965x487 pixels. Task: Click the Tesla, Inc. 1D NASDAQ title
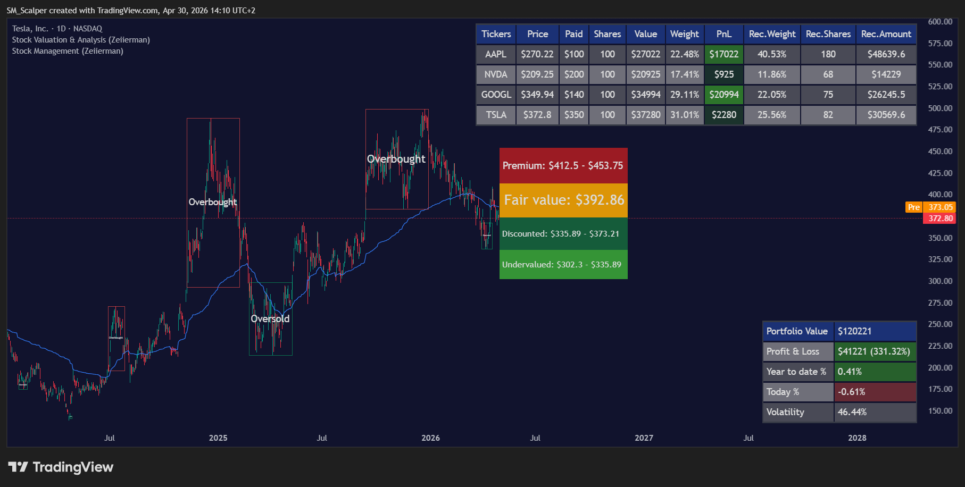[57, 29]
